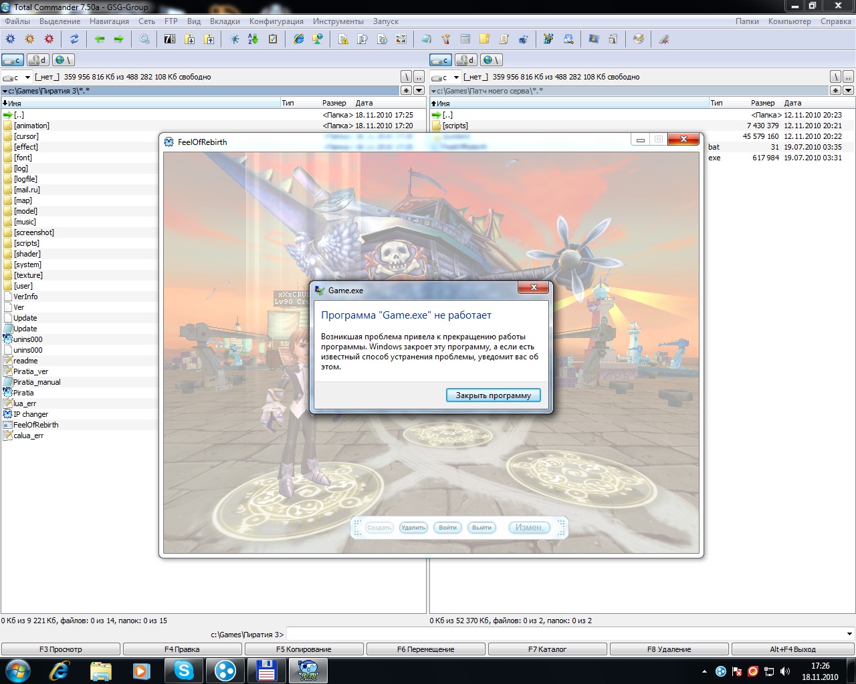Click the red gear toolbar icon
This screenshot has width=856, height=684.
pos(49,39)
